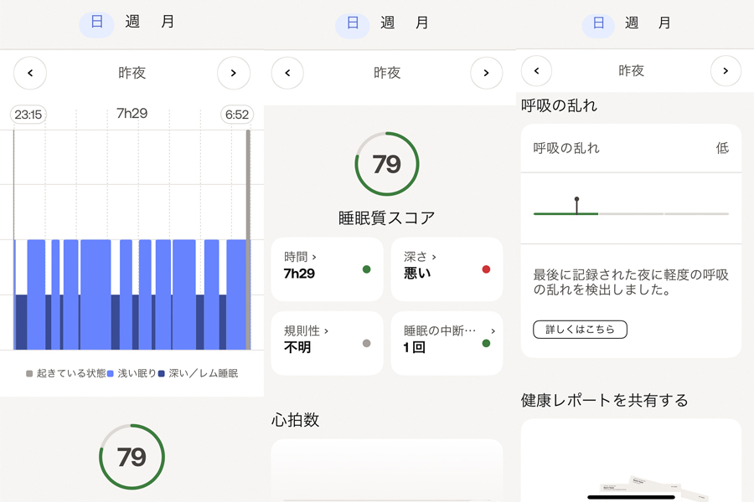Tap 呼吸の乱れ 低 row header
This screenshot has height=502, width=754.
tap(631, 148)
